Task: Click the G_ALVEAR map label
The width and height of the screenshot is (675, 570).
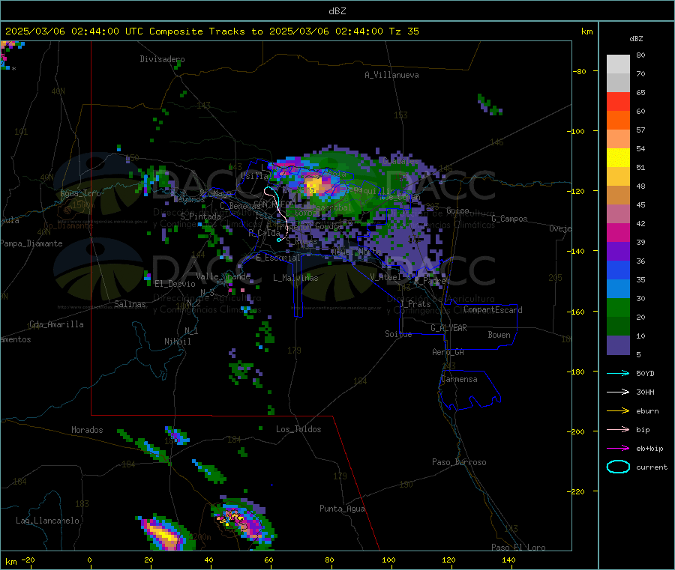Action: [x=448, y=328]
